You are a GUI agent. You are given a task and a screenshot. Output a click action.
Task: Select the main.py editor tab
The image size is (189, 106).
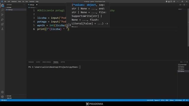pyautogui.click(x=32, y=5)
